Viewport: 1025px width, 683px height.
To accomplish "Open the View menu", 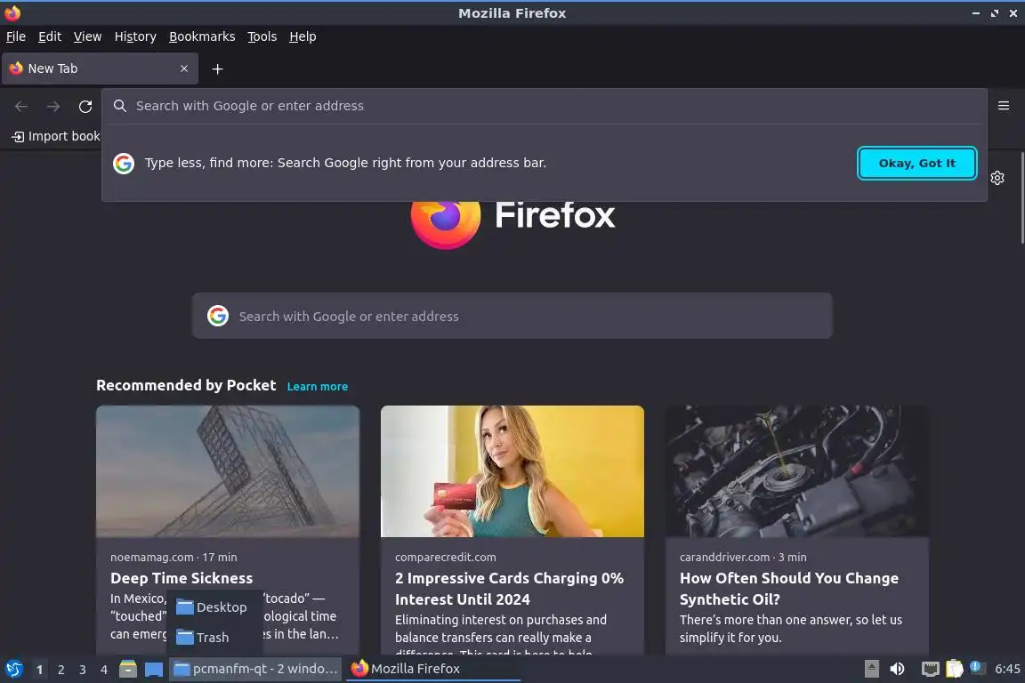I will pos(87,36).
